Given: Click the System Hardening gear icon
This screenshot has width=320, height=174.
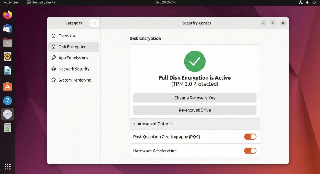Looking at the screenshot, I should tap(53, 80).
